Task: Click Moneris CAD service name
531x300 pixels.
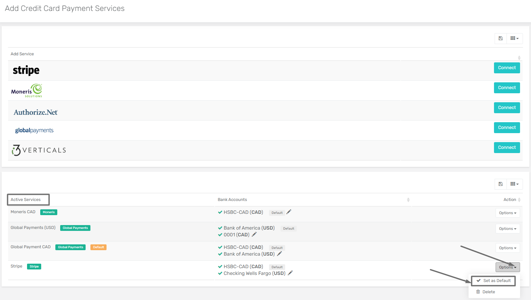Action: click(x=23, y=212)
